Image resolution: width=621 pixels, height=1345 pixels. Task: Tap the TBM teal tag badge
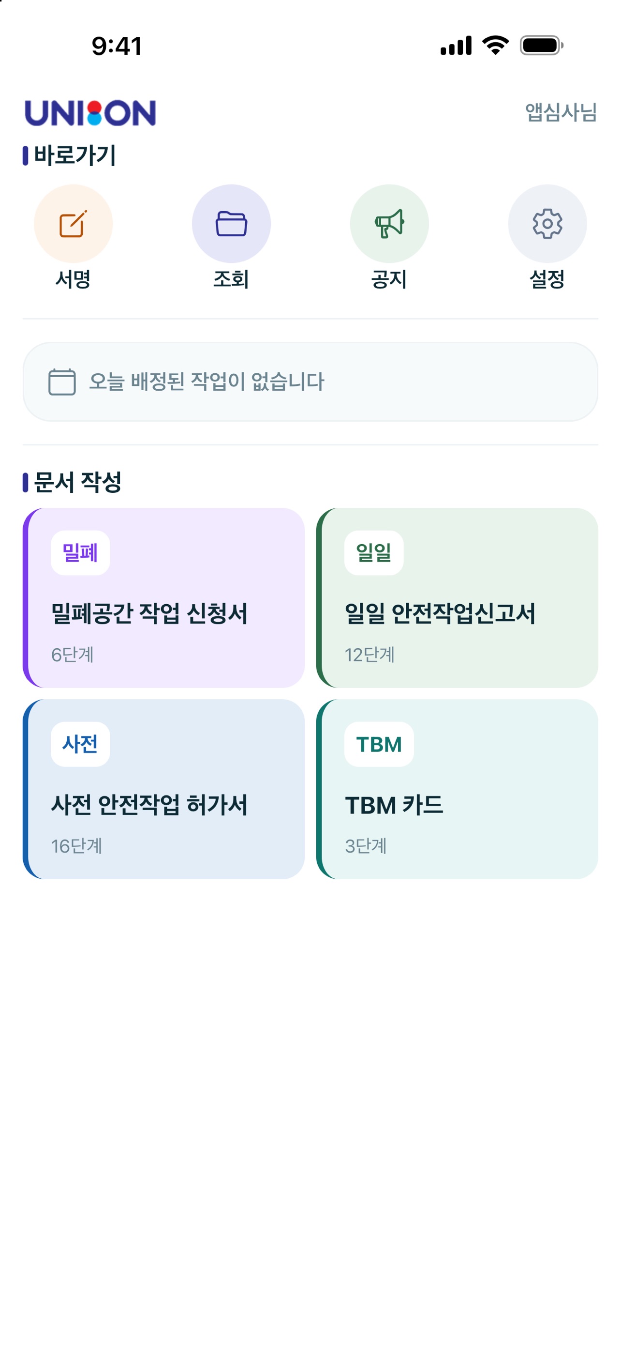(379, 744)
